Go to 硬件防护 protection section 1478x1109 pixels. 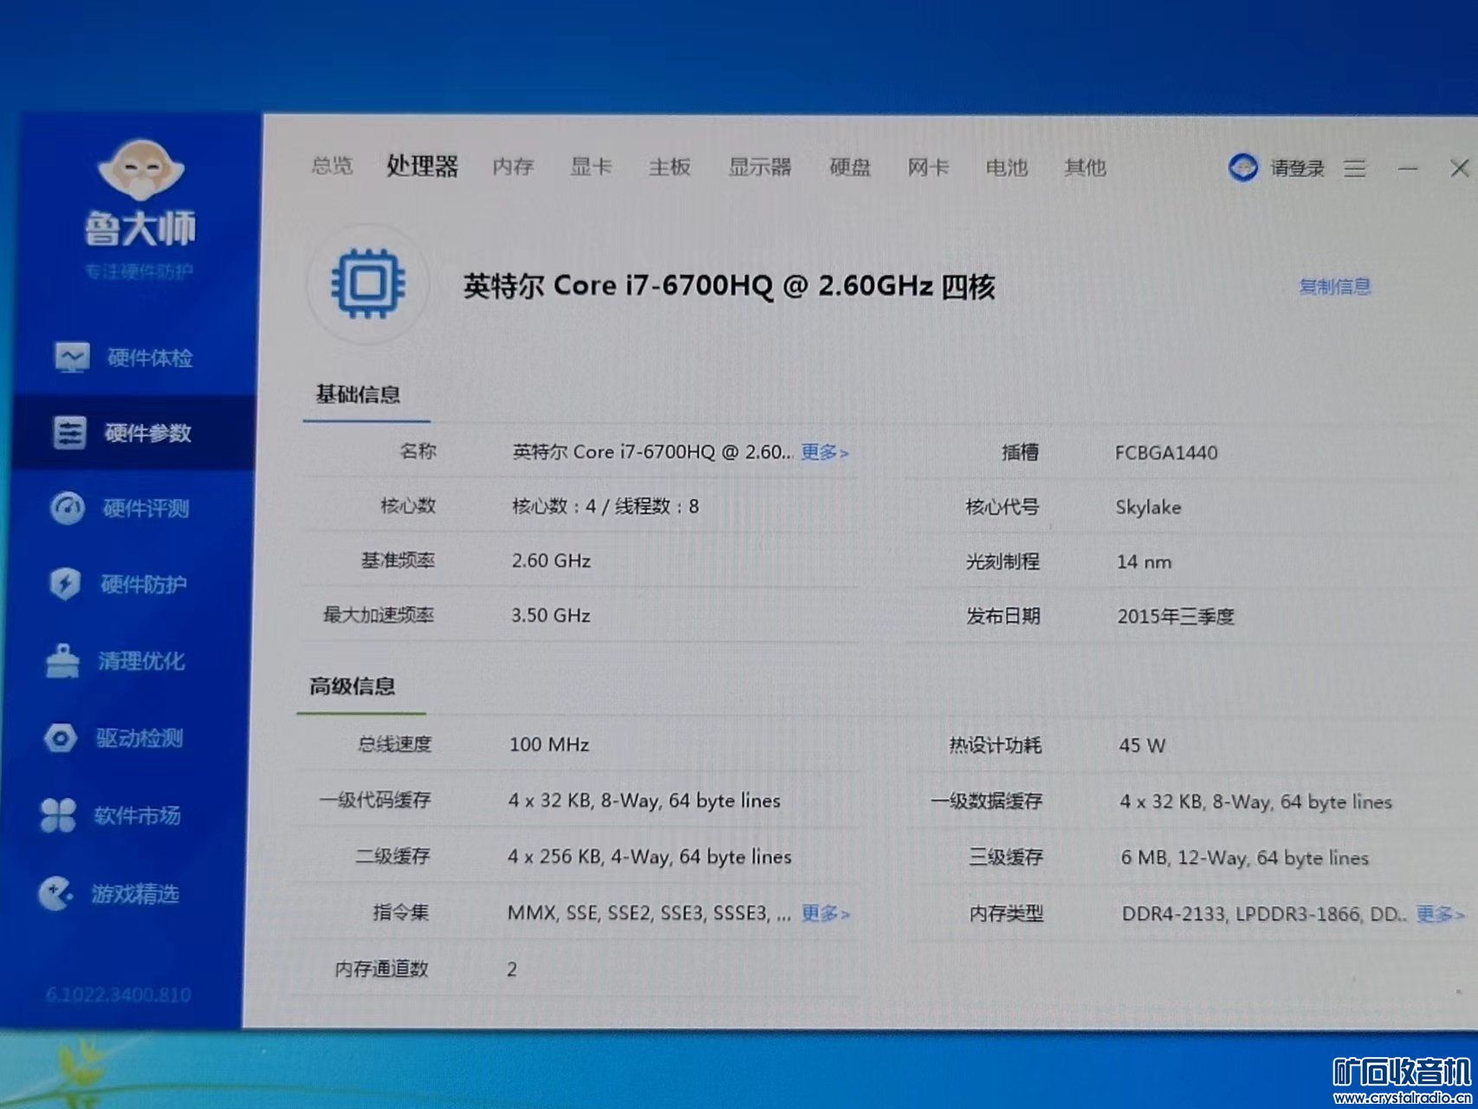(x=118, y=583)
